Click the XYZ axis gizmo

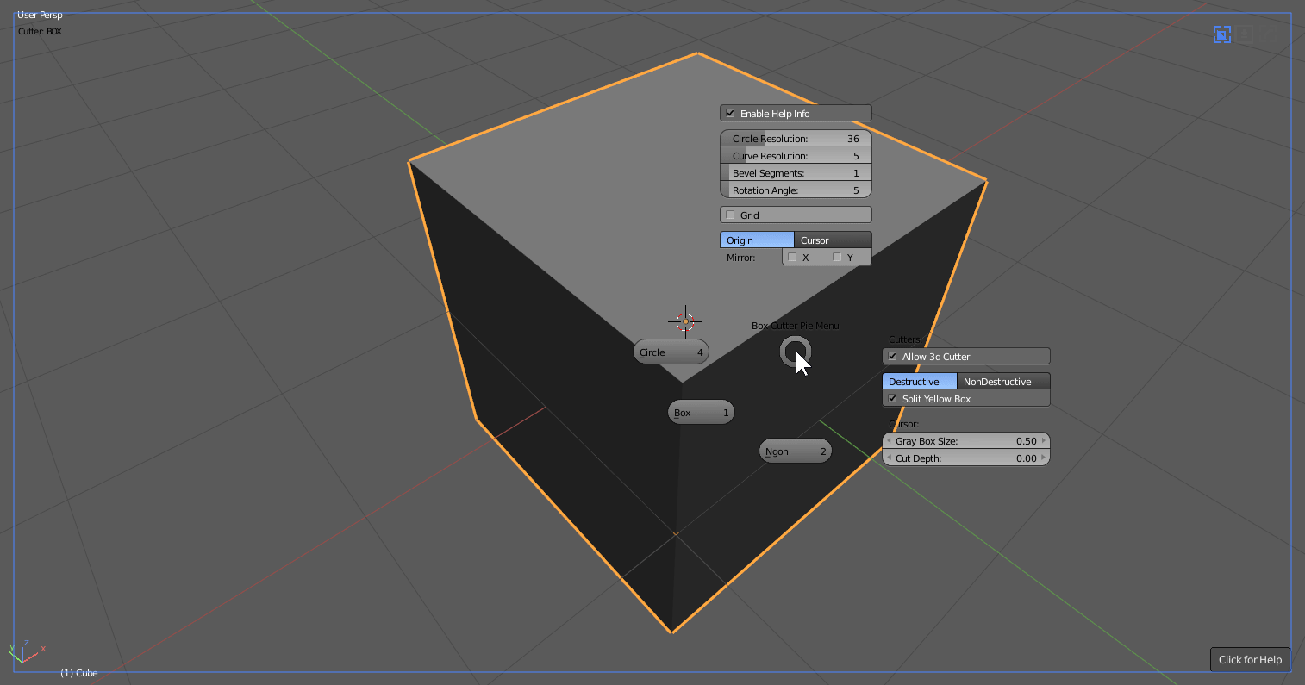pos(24,651)
